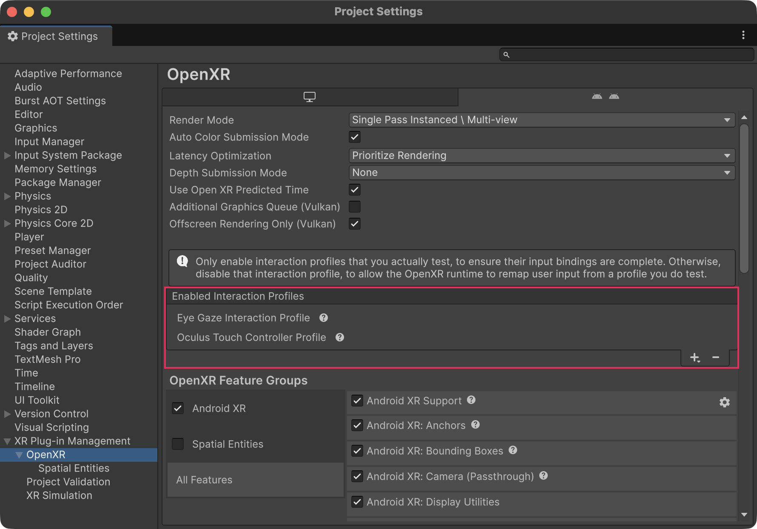757x529 pixels.
Task: Select Spatial Entities under OpenXR
Action: [74, 468]
